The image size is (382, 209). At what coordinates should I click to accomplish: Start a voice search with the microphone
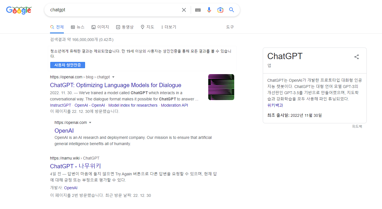coord(209,10)
